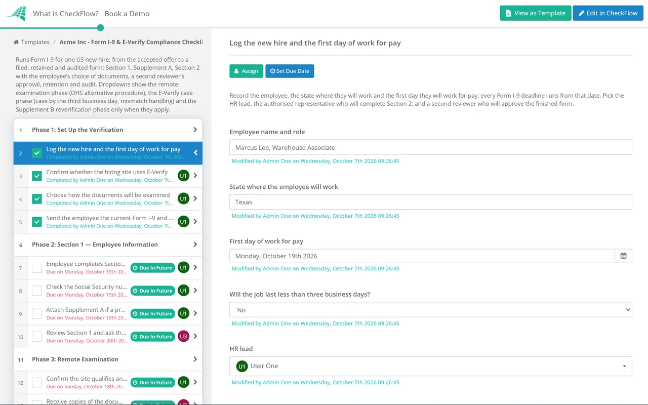The image size is (648, 405).
Task: Click Due In Future badge on Check Social Security
Action: (152, 291)
